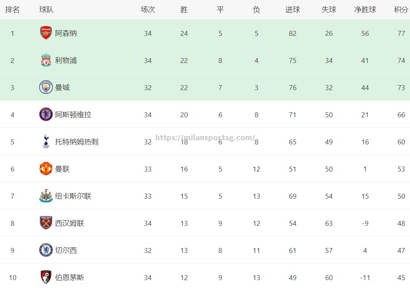
Task: Click the Tottenham Hotspur cockerel crest
Action: (46, 142)
